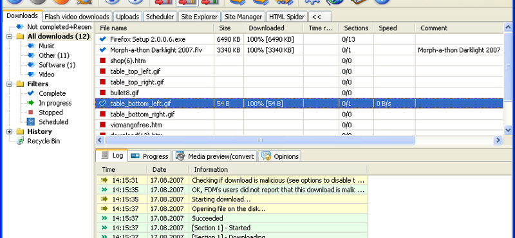The height and width of the screenshot is (238, 515).
Task: Open the Uploads tab
Action: [127, 17]
